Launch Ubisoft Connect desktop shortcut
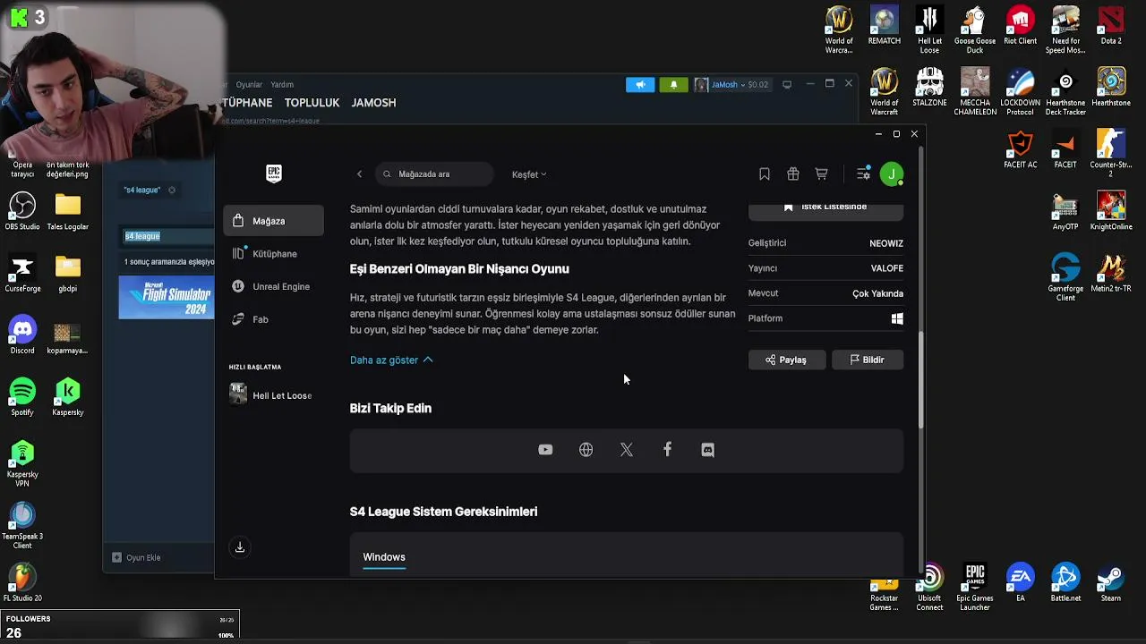This screenshot has height=644, width=1146. click(x=929, y=588)
